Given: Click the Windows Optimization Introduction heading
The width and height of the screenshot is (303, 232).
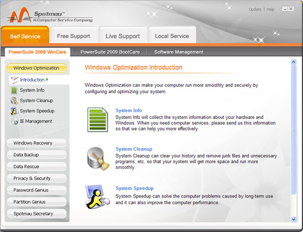Looking at the screenshot, I should (133, 67).
